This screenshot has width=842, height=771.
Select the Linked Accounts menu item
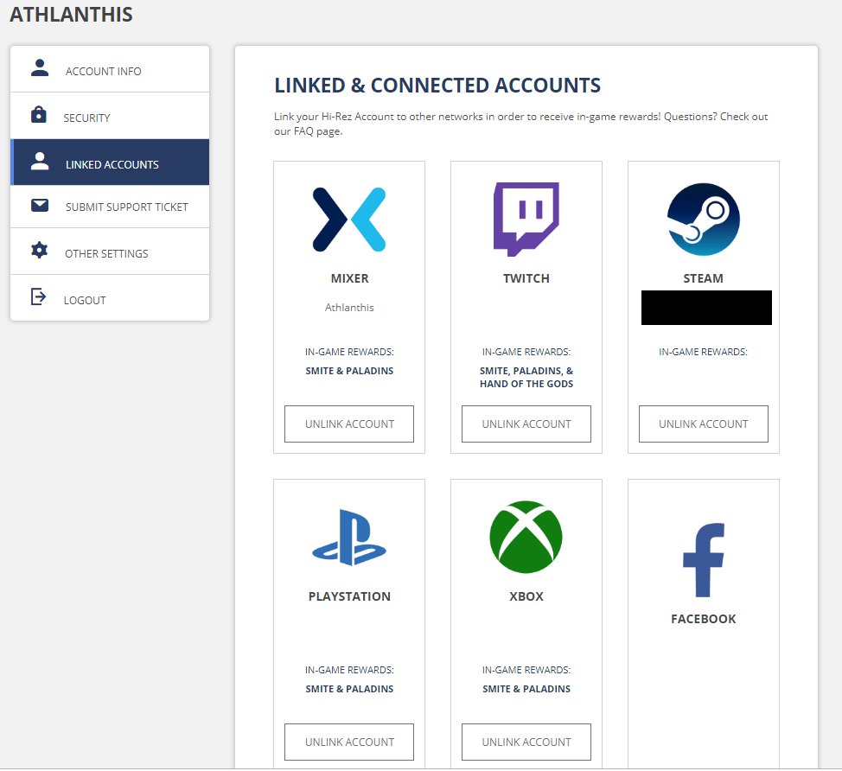[110, 162]
